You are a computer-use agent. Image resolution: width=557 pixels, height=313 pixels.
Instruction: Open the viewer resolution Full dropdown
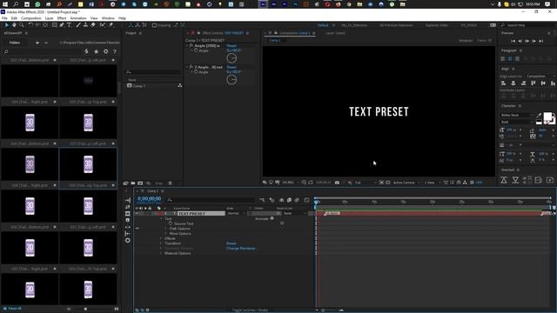coord(366,183)
